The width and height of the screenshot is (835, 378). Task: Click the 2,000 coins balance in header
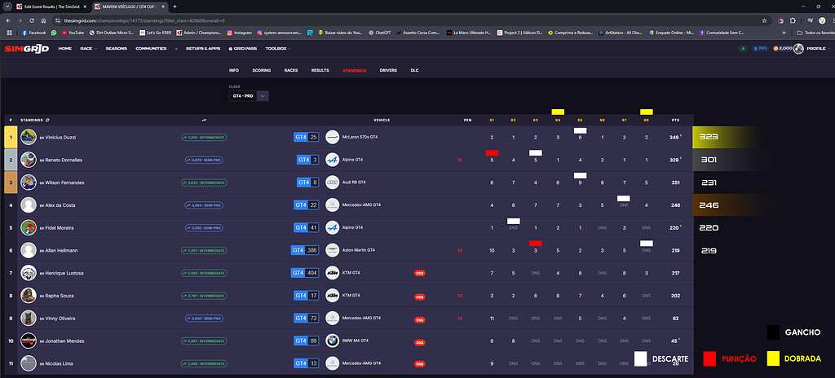click(782, 48)
